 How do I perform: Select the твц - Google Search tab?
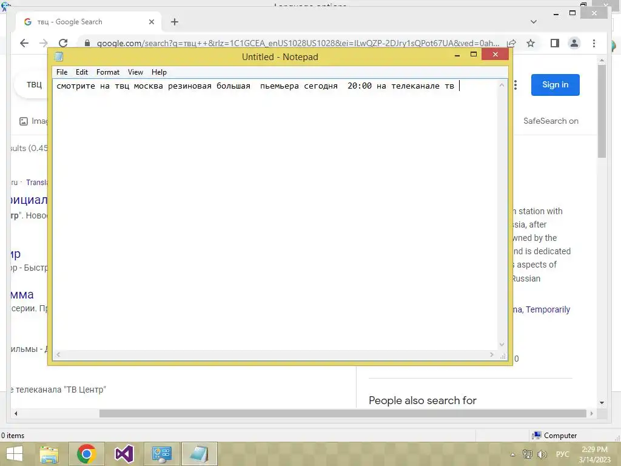click(x=88, y=22)
